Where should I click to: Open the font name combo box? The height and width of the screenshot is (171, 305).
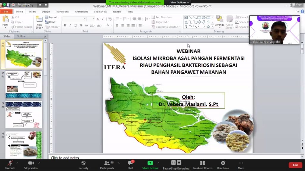pos(74,19)
